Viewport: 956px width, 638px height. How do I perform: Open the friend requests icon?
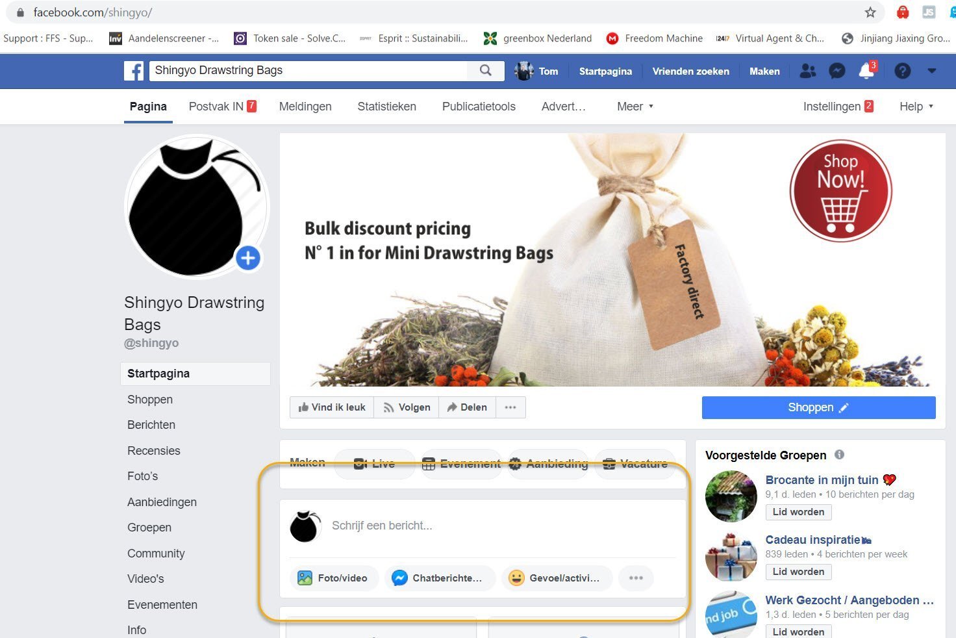coord(808,71)
